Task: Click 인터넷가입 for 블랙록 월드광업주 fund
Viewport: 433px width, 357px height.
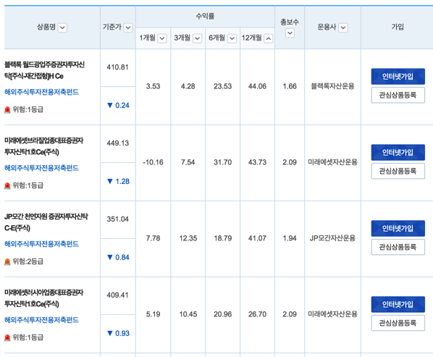Action: click(398, 77)
